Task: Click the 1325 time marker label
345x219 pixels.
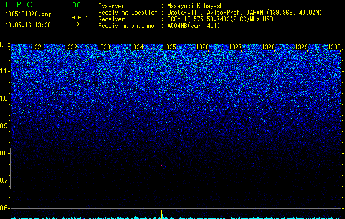Action: point(170,47)
